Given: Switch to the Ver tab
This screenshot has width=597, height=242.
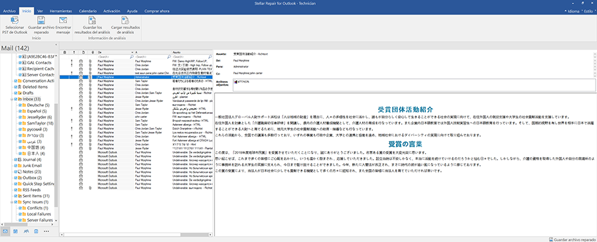Looking at the screenshot, I should 40,11.
